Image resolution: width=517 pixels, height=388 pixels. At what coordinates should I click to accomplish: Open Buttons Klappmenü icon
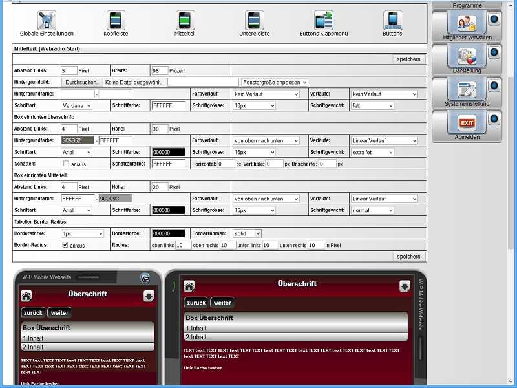pyautogui.click(x=323, y=20)
